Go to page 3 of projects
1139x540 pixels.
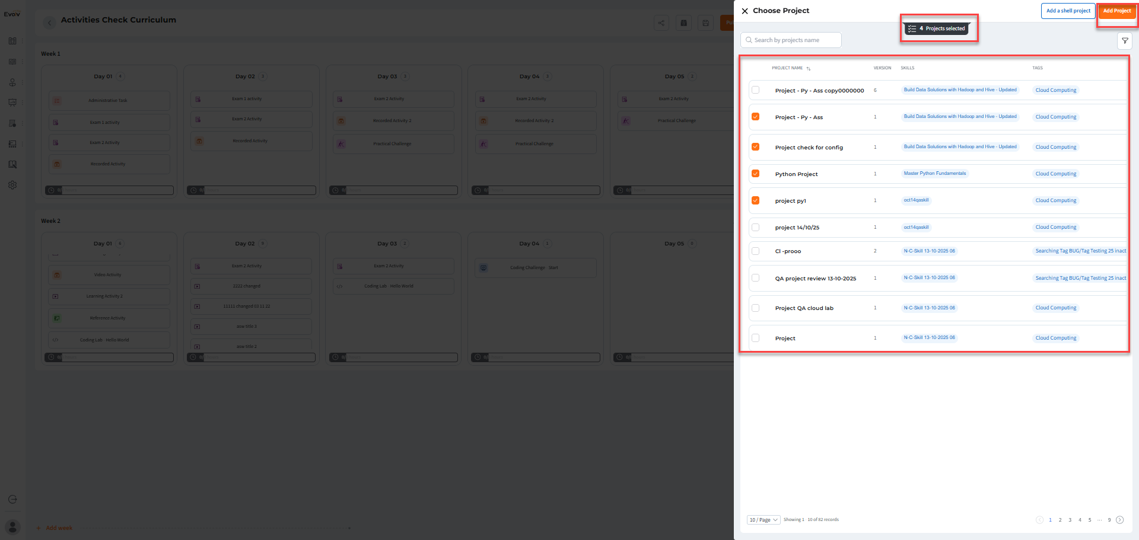[x=1070, y=520]
